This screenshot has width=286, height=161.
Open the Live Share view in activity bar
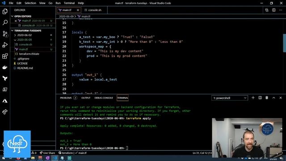5,112
